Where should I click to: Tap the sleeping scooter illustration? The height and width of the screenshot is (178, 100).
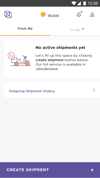pyautogui.click(x=19, y=59)
